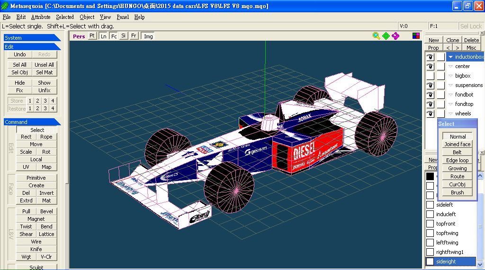Toggle the Pt points display button
The image size is (485, 270).
92,36
